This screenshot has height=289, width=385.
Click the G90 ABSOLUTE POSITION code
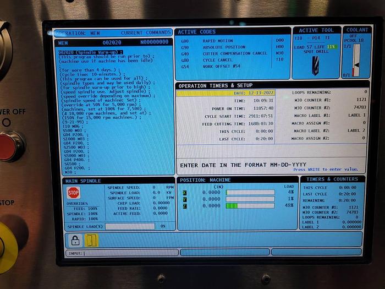(x=213, y=47)
